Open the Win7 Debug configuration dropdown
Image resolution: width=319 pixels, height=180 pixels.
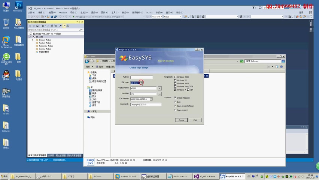coord(161,17)
